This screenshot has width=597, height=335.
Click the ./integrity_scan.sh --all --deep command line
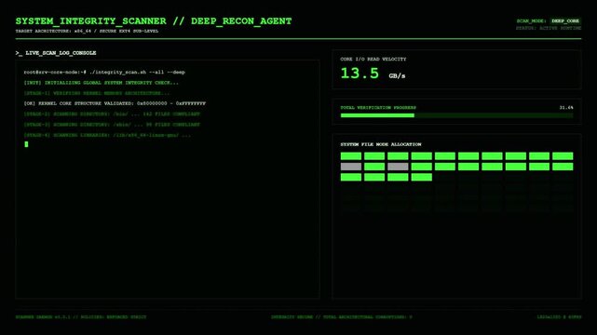tap(104, 72)
